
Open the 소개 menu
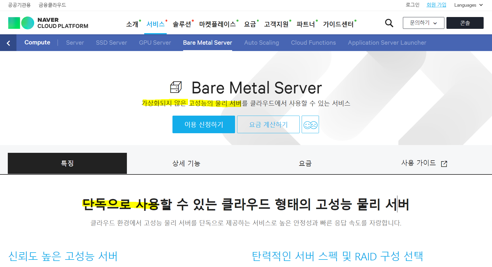(x=132, y=24)
